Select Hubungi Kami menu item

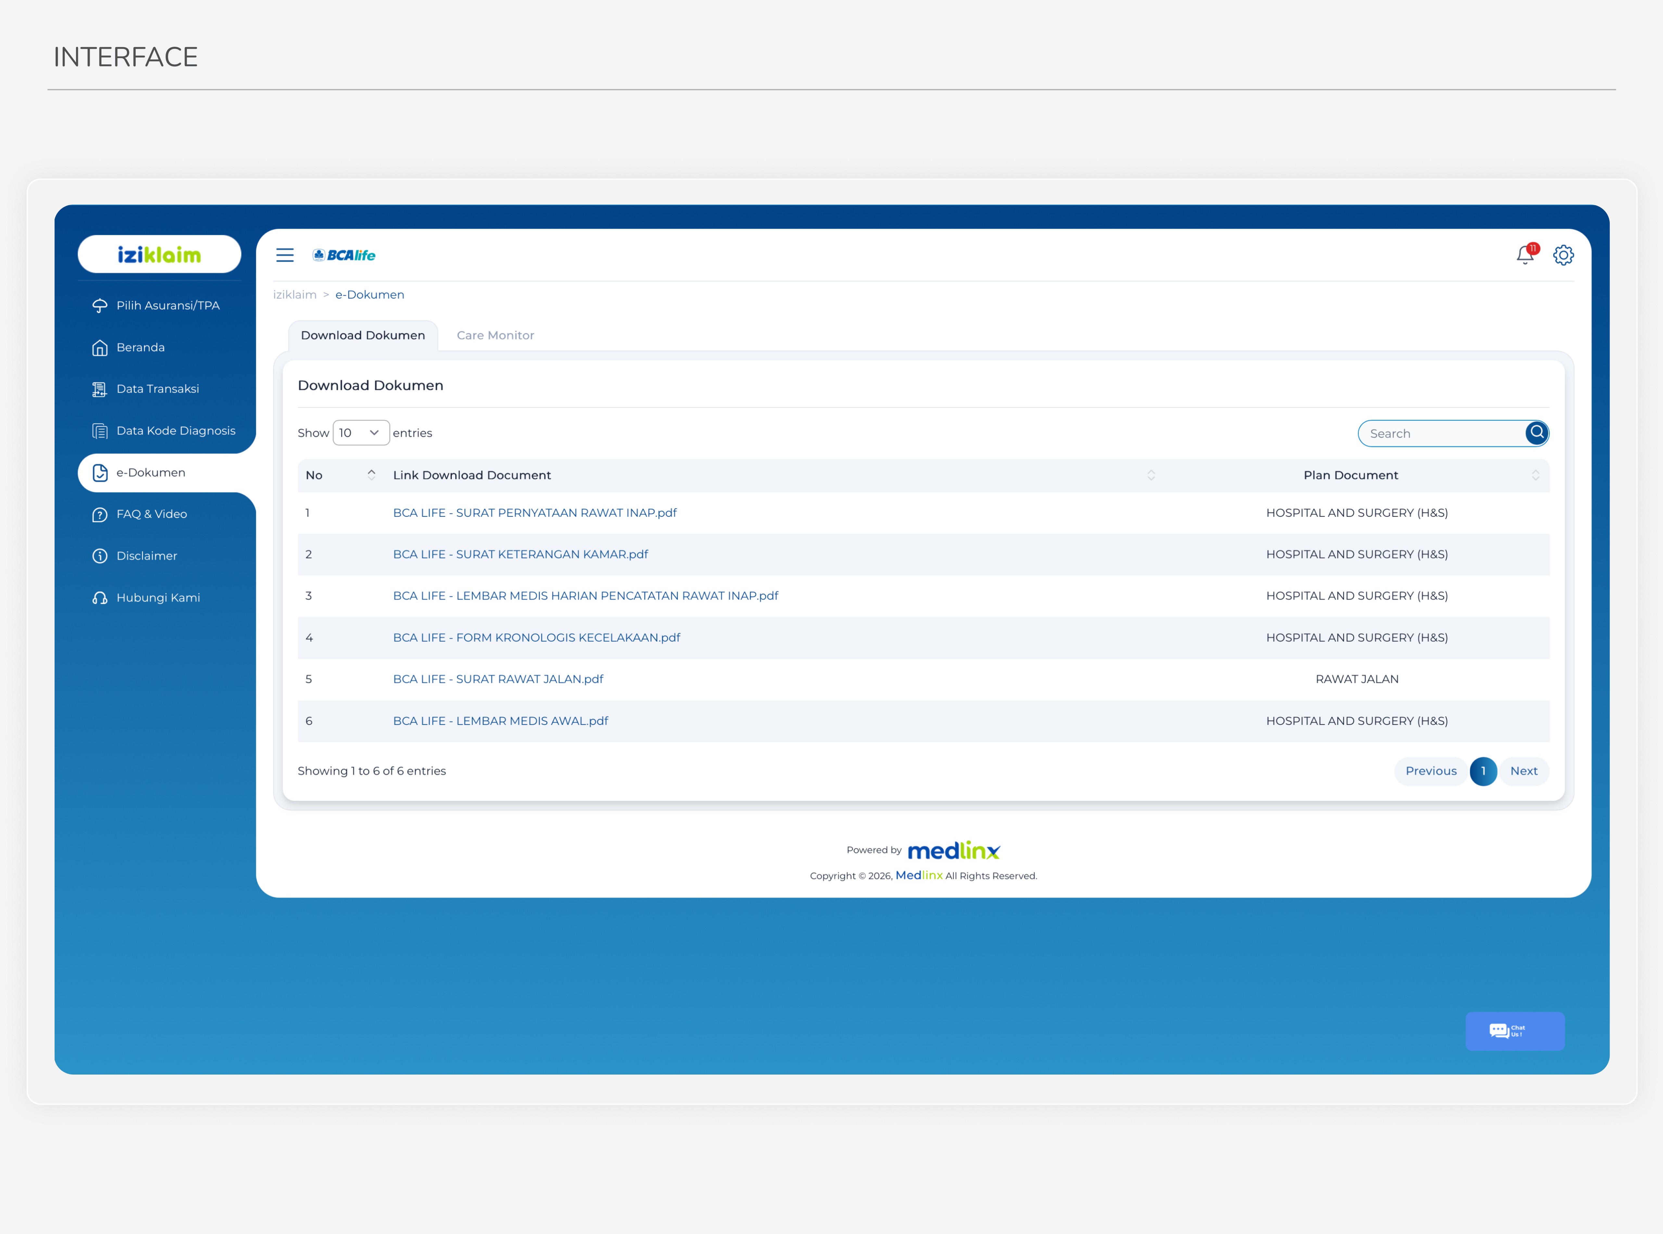pos(159,598)
